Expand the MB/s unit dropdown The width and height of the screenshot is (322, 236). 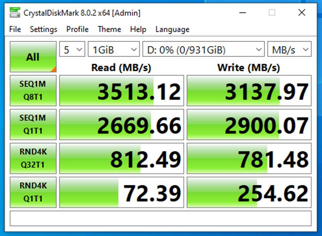(x=289, y=50)
